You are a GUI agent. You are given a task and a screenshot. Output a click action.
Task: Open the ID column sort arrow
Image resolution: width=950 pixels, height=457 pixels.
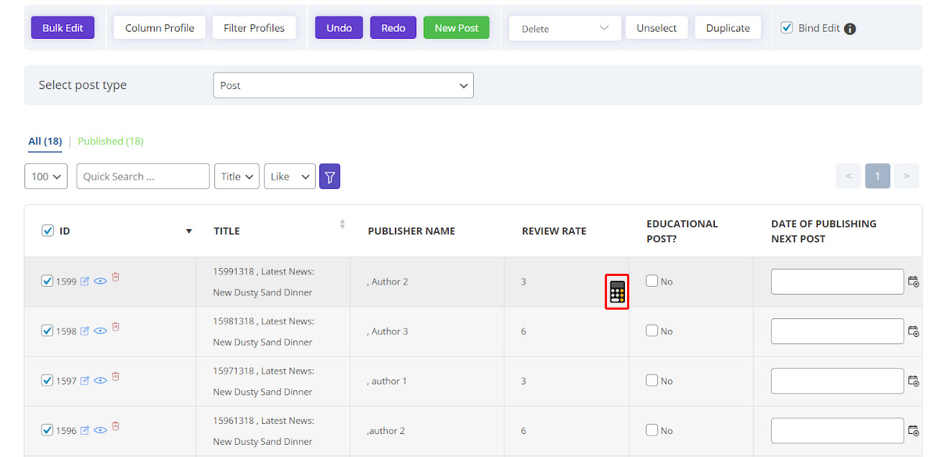189,231
